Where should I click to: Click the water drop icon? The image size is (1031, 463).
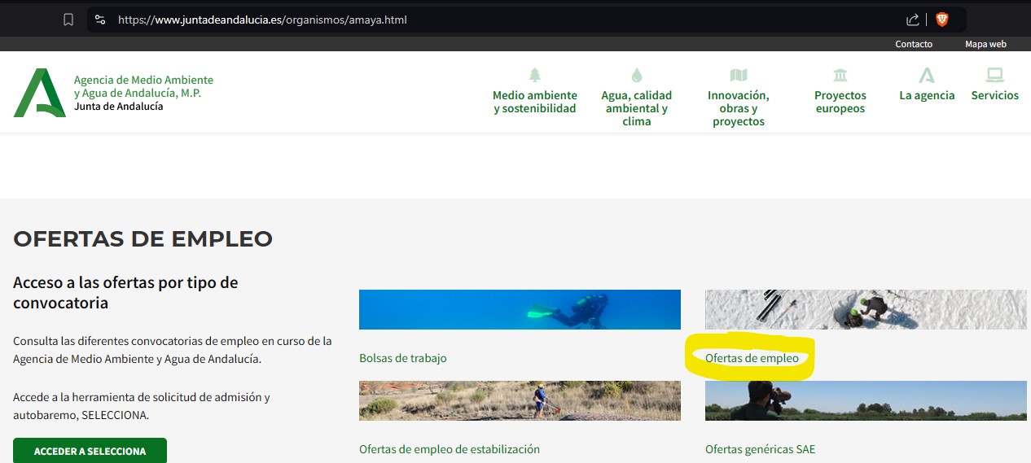[x=636, y=76]
